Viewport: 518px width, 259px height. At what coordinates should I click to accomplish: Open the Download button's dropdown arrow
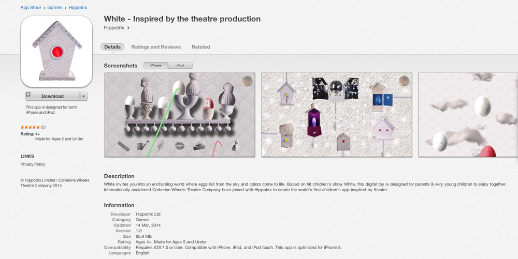(x=83, y=96)
